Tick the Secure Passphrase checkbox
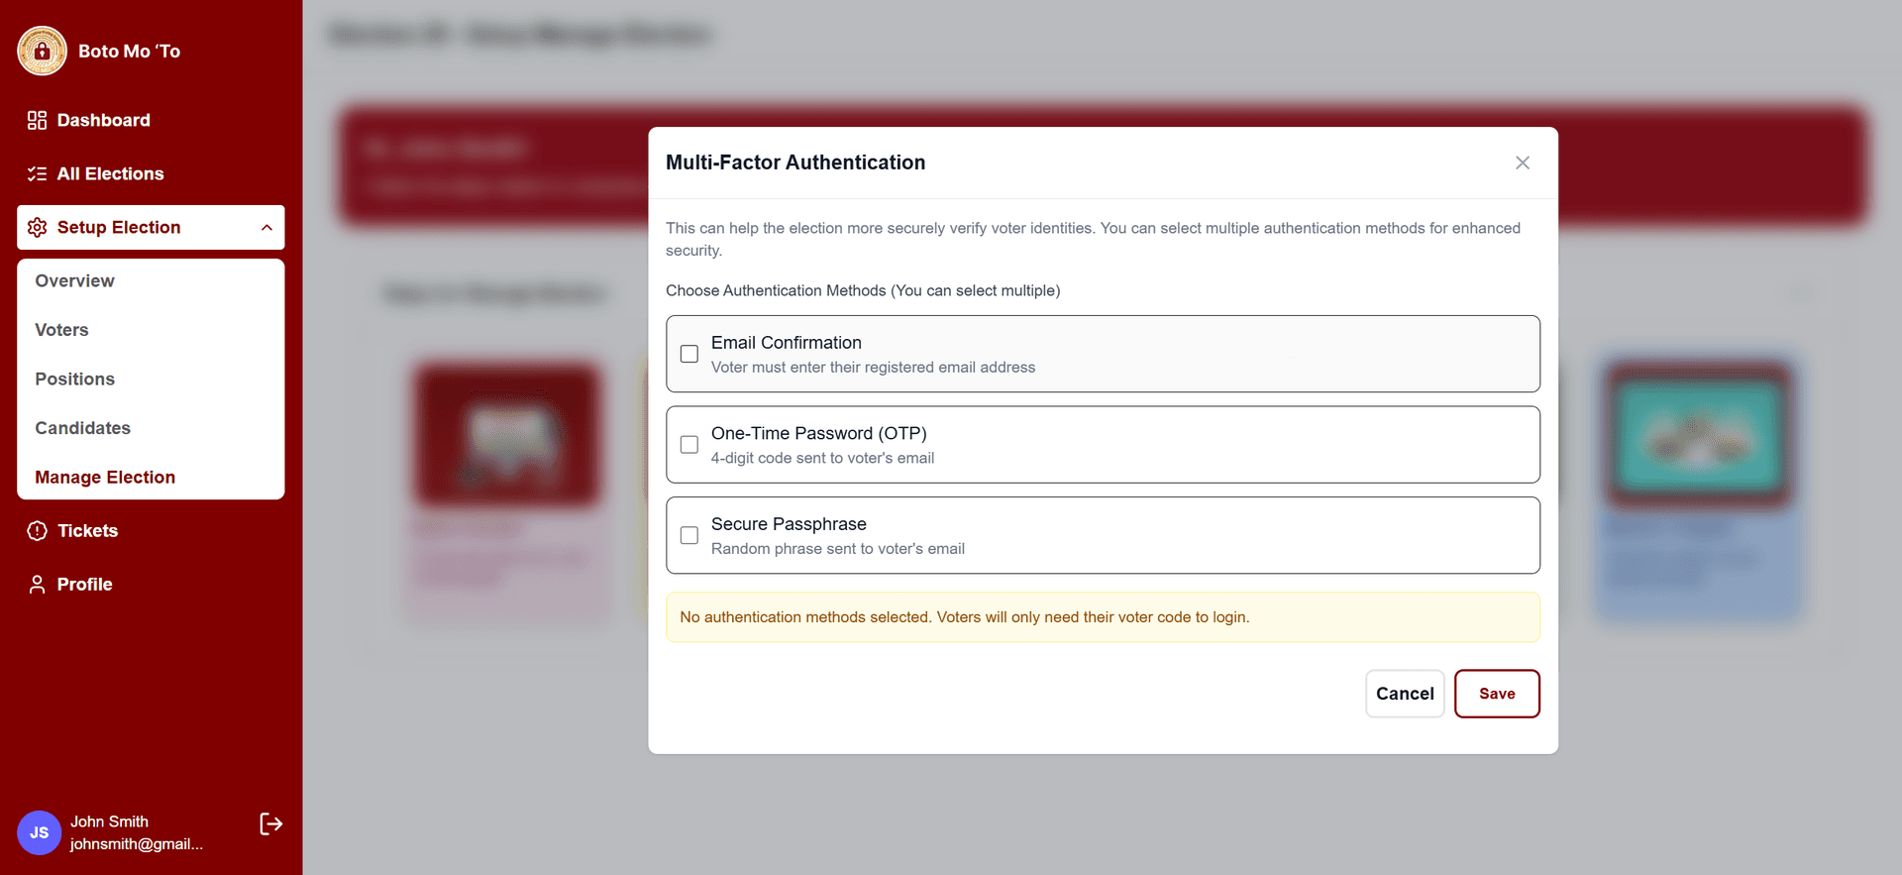Viewport: 1902px width, 875px height. coord(689,535)
